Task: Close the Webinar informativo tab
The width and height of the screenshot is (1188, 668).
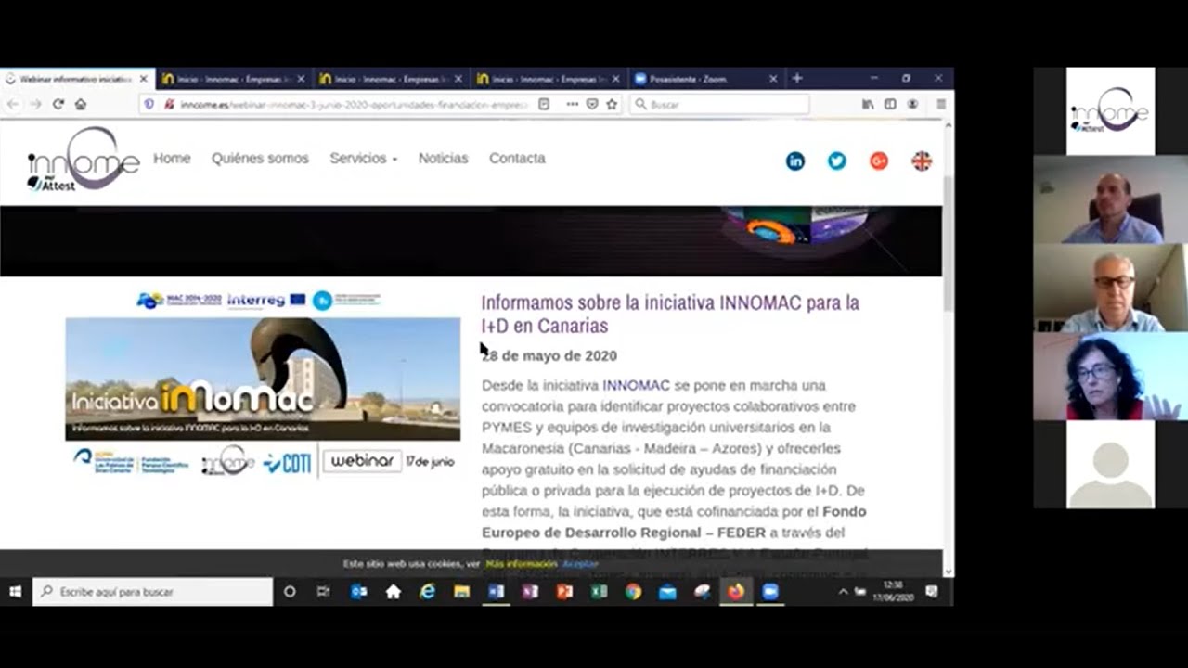Action: pyautogui.click(x=143, y=79)
